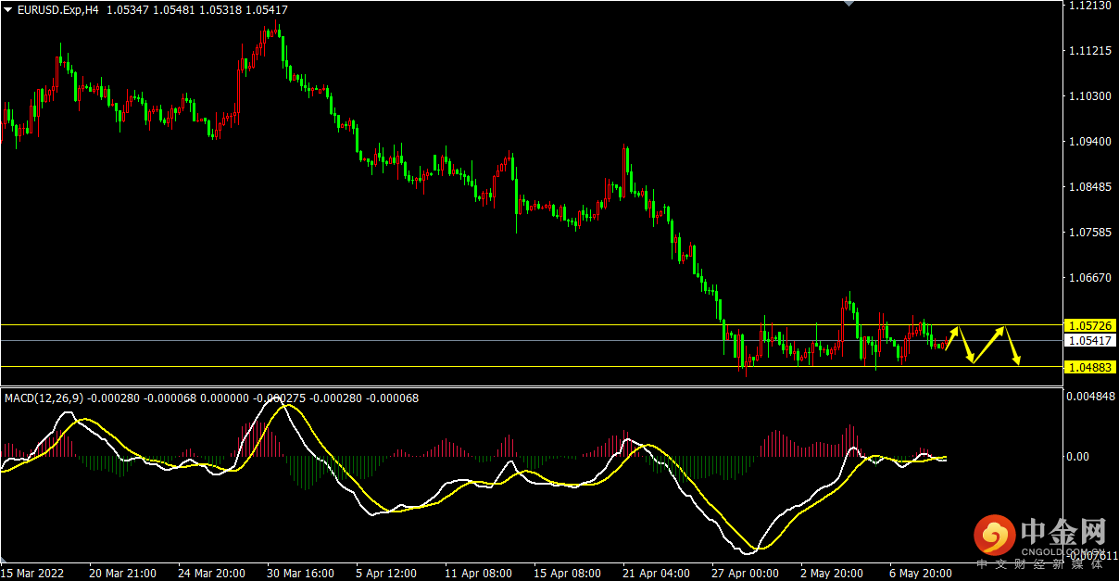The width and height of the screenshot is (1119, 581).
Task: Click the large 中金网 watermark text
Action: pos(1063,531)
